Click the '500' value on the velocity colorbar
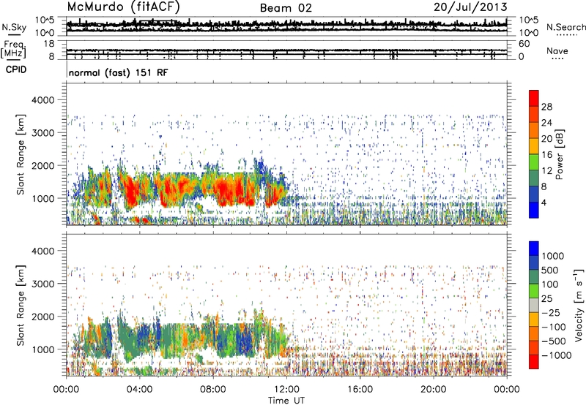The width and height of the screenshot is (586, 405). 550,270
